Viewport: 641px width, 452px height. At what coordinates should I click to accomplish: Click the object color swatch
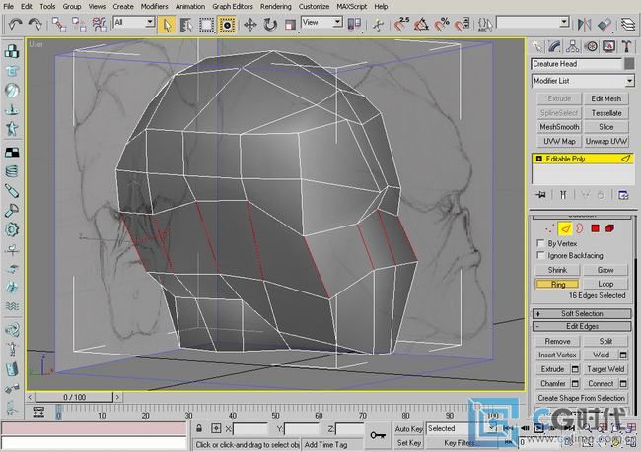coord(629,64)
